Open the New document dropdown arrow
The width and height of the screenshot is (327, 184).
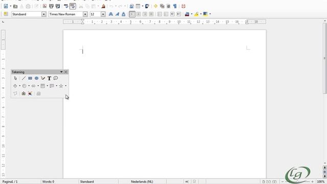click(10, 6)
